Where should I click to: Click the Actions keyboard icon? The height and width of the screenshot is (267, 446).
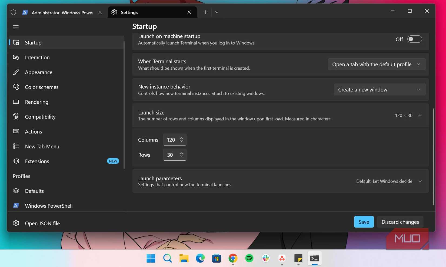point(16,131)
